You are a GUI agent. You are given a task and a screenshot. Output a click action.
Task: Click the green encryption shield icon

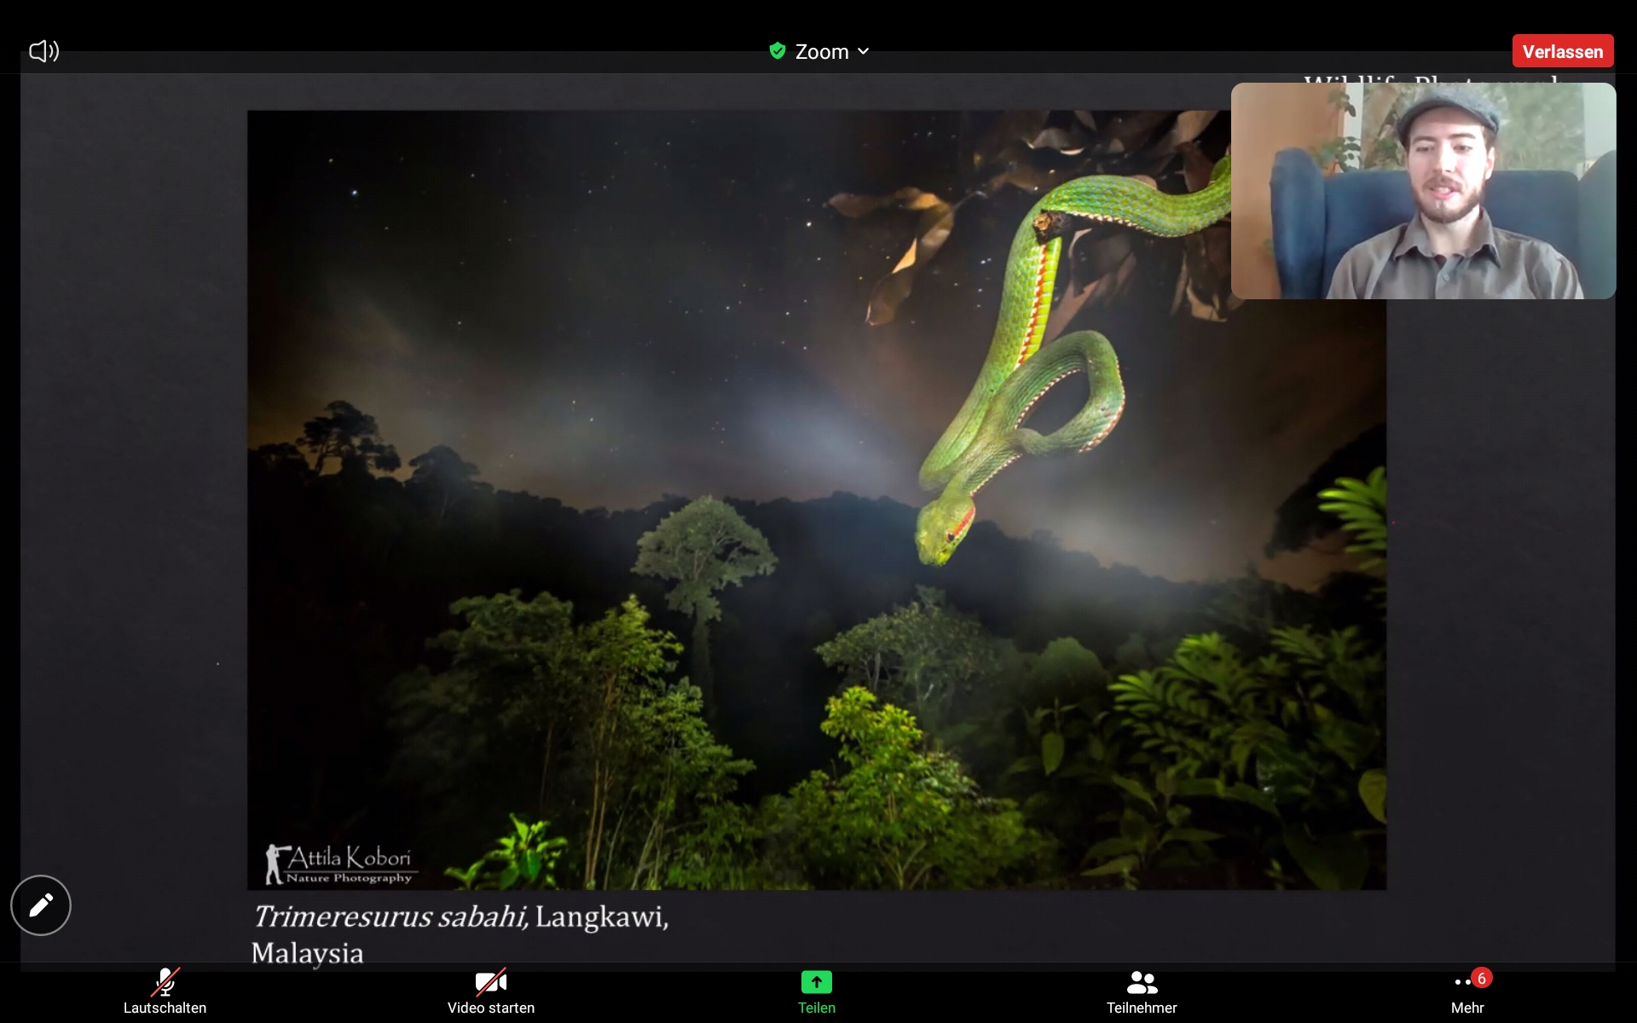(777, 51)
